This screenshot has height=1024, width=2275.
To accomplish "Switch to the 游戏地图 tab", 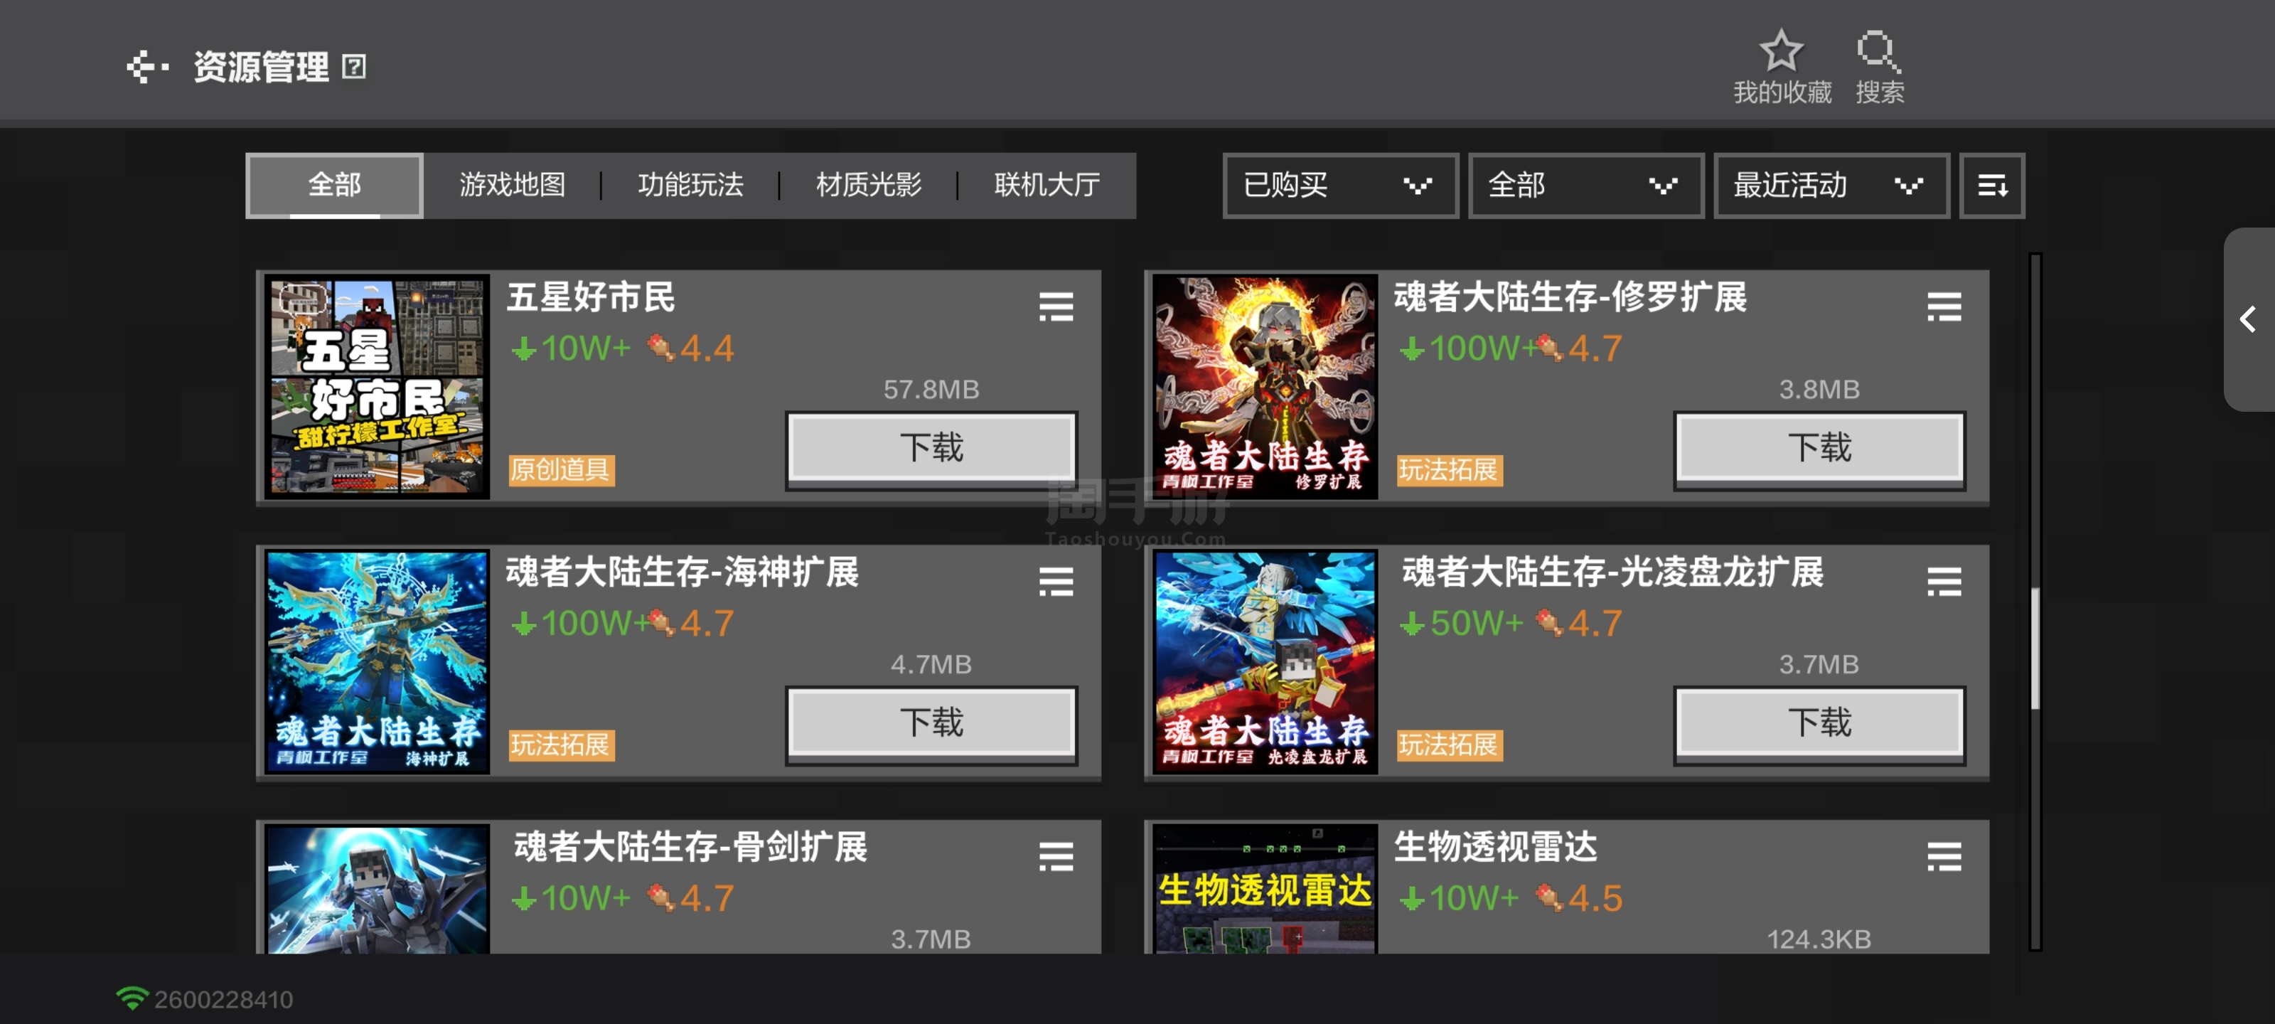I will pos(512,186).
